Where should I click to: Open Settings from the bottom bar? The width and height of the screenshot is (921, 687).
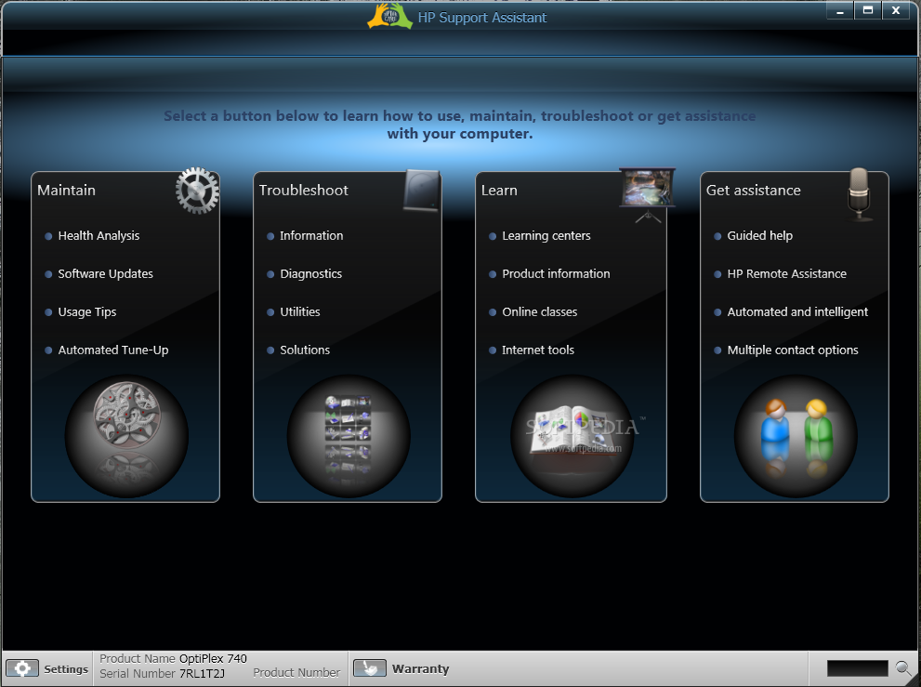(47, 668)
